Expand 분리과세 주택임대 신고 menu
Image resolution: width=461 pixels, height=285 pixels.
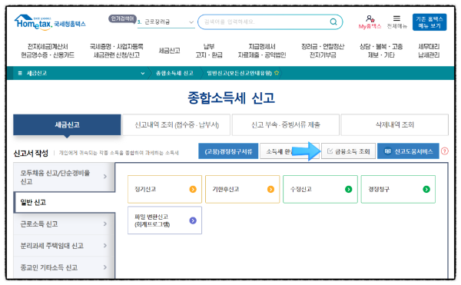tap(64, 246)
